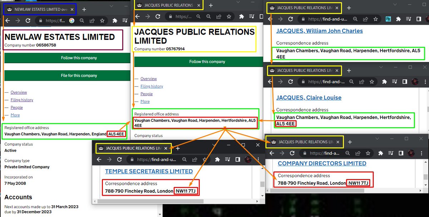This screenshot has height=217, width=429.
Task: Open Extensions in the William John Charles window
Action: pos(399,19)
